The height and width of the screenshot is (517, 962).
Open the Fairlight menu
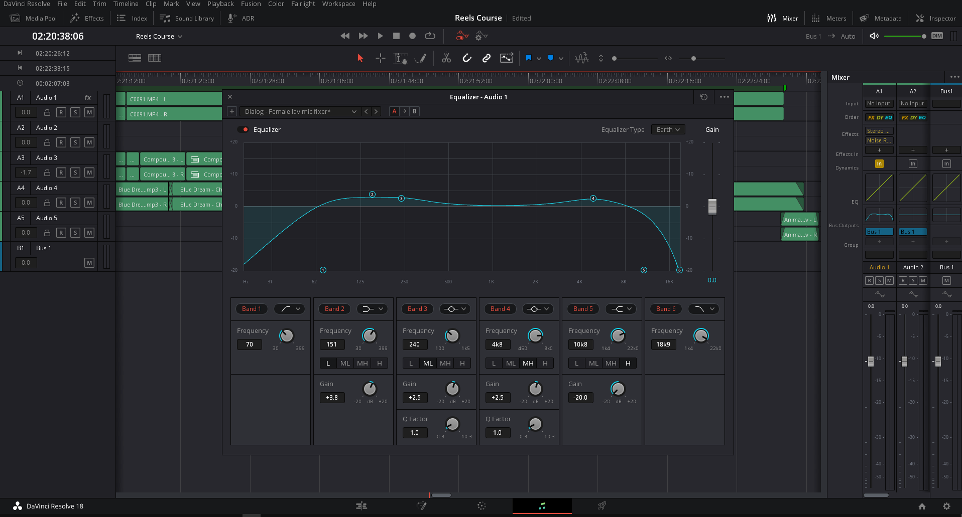click(x=303, y=4)
